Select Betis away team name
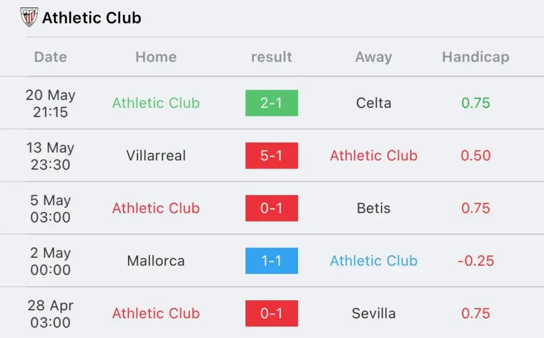 coord(373,208)
